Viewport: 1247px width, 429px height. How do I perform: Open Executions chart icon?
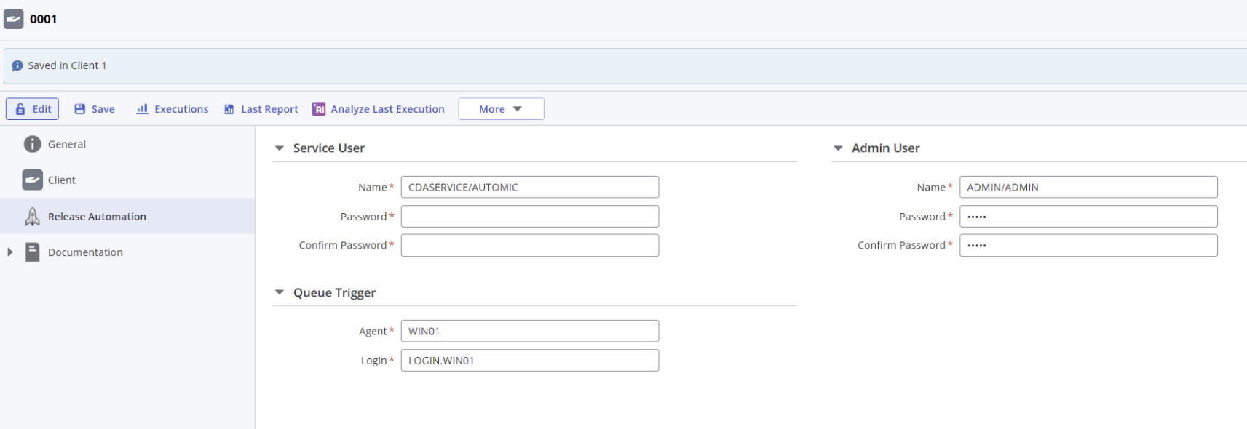(142, 109)
